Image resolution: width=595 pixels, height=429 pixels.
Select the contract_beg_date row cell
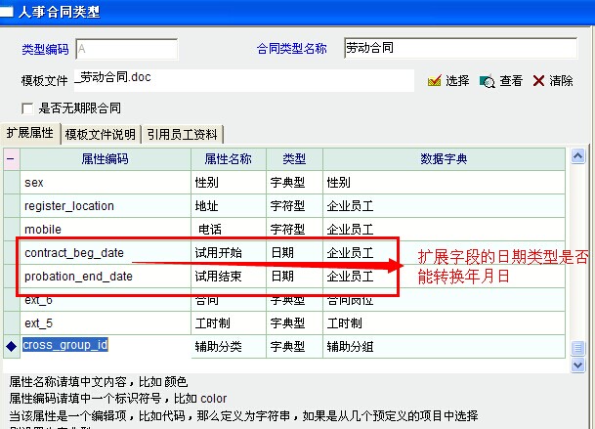pos(106,253)
